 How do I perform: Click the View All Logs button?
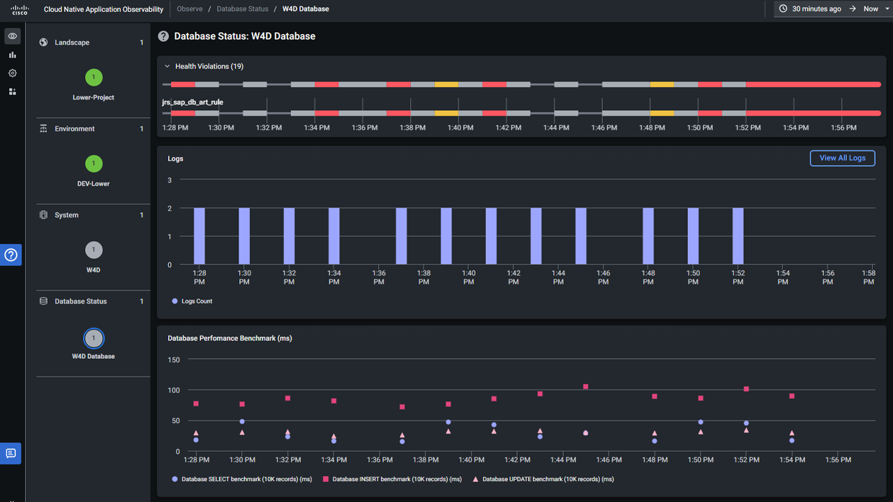coord(842,158)
